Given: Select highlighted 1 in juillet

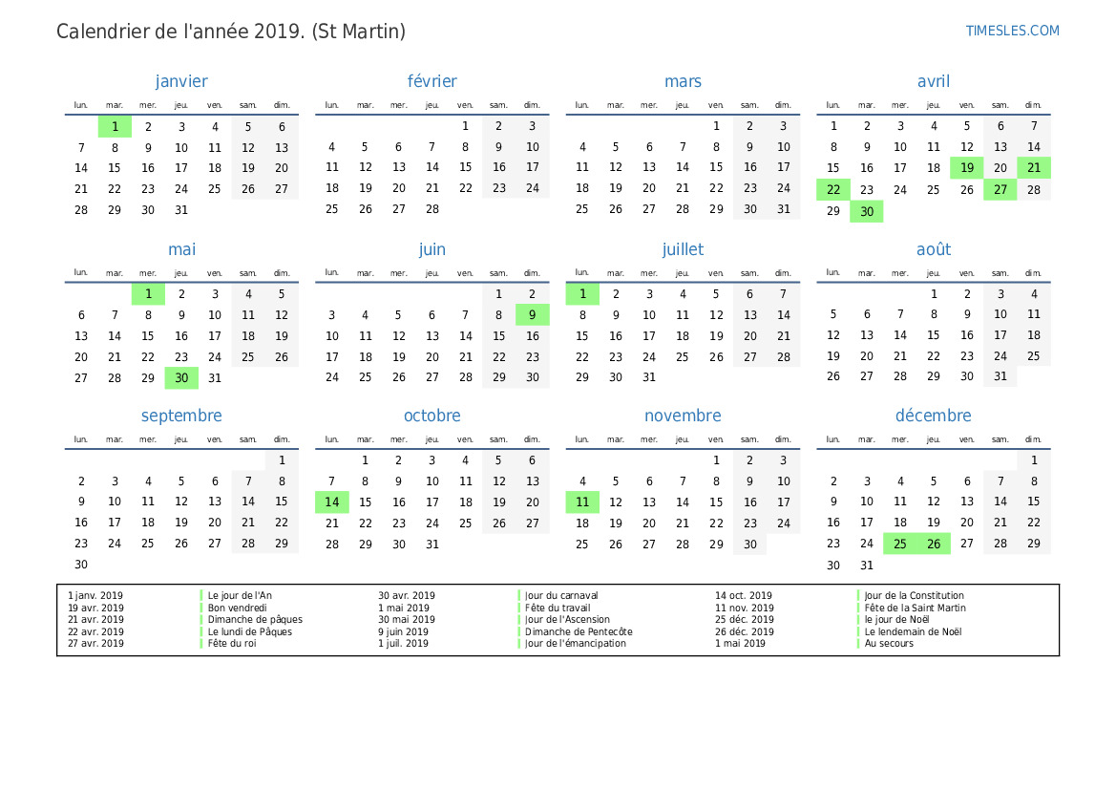Looking at the screenshot, I should (x=582, y=294).
